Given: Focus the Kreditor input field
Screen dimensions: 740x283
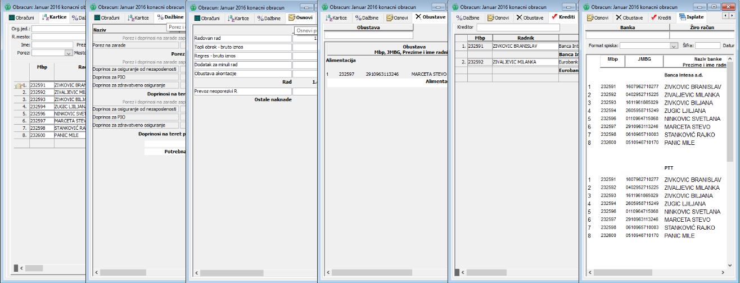Looking at the screenshot, I should pos(518,27).
